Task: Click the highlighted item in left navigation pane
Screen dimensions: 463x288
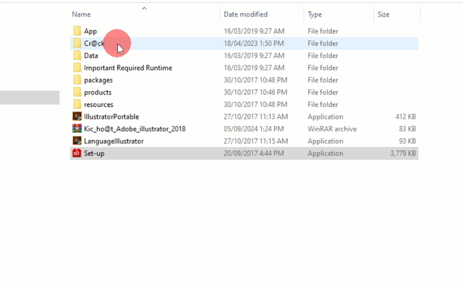Action: point(30,98)
